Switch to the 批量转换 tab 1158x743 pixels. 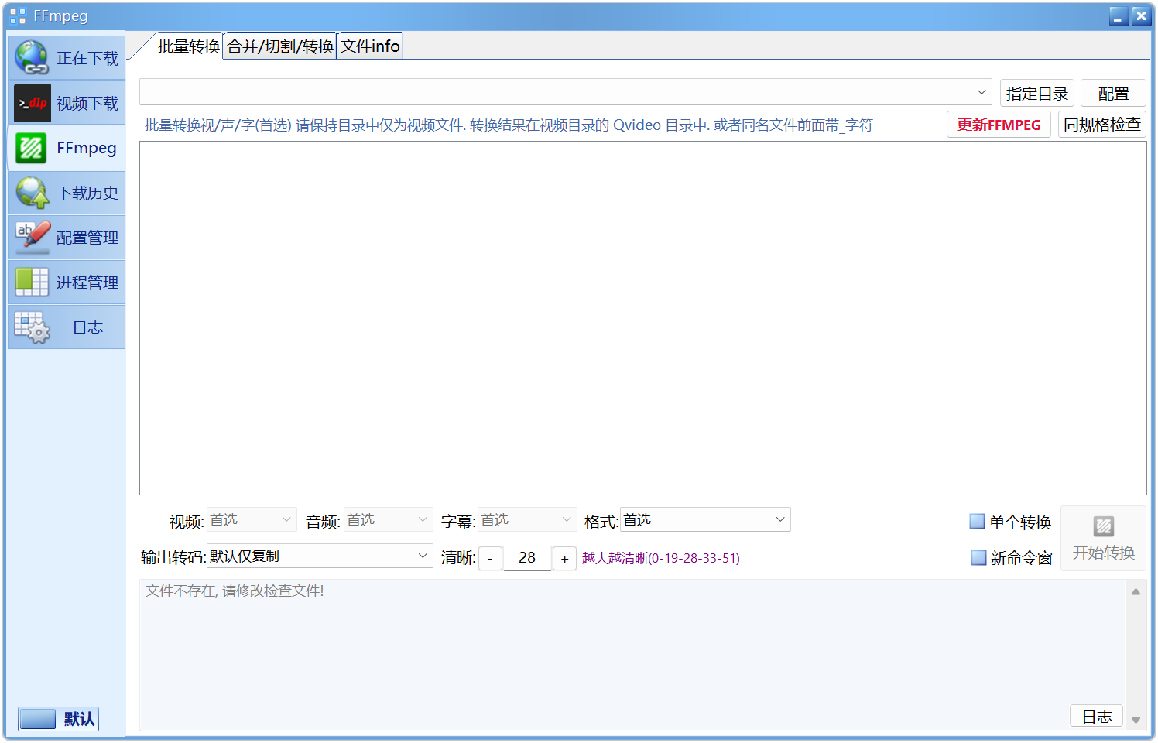click(x=189, y=46)
